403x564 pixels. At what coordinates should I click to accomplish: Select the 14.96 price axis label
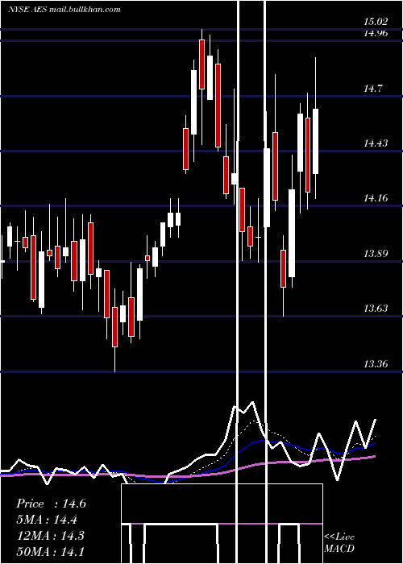[x=376, y=34]
